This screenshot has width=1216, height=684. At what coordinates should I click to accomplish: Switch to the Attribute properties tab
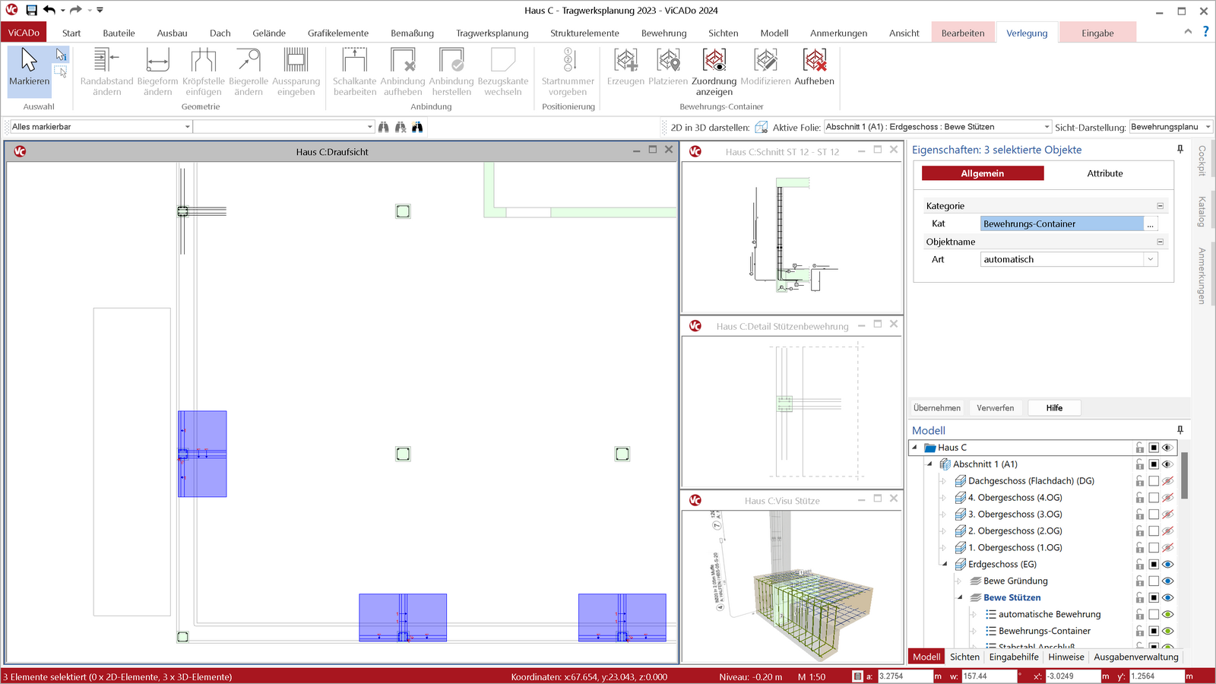[x=1104, y=173]
